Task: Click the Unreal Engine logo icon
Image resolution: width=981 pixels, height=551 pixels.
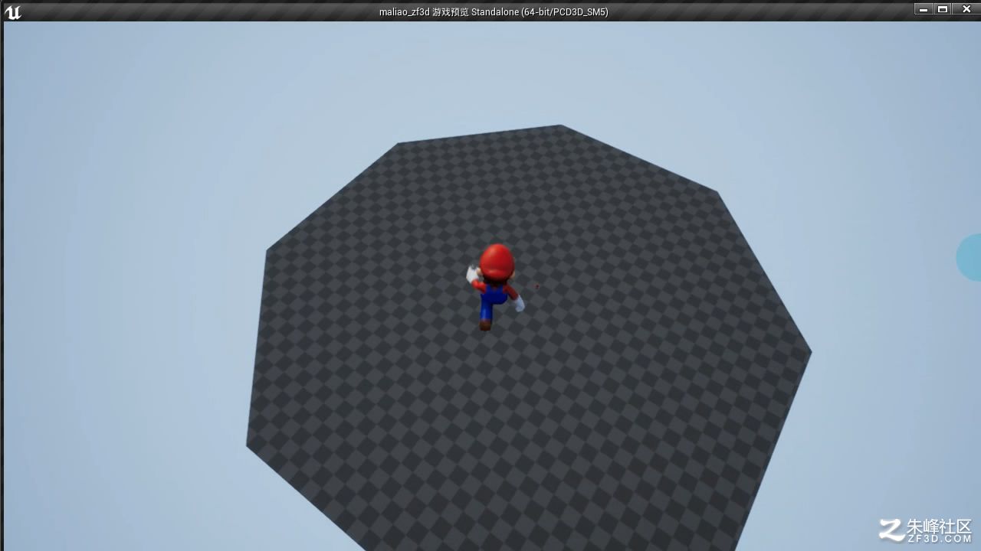Action: pyautogui.click(x=12, y=11)
